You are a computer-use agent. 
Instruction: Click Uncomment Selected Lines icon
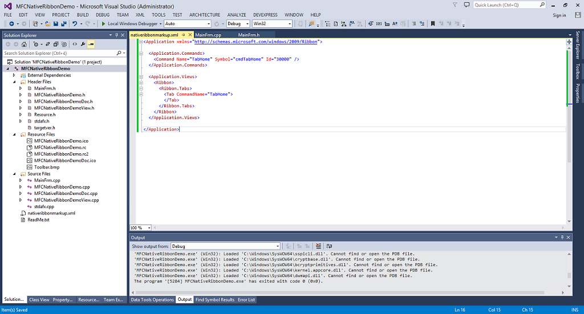pos(422,24)
